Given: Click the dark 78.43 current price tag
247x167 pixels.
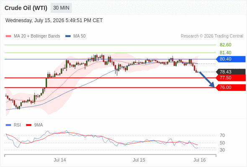Looking at the screenshot, I should pyautogui.click(x=231, y=72).
